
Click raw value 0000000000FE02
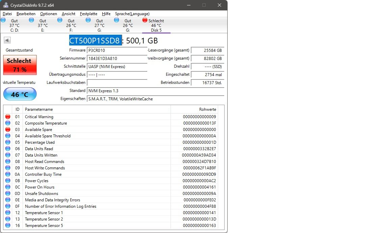coord(200,200)
